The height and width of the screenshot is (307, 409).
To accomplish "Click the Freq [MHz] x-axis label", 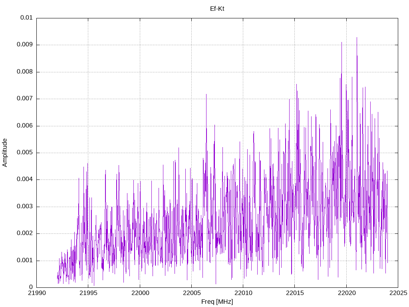I will click(217, 301).
